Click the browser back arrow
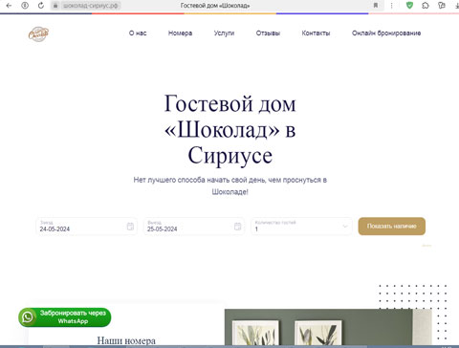Screen dimensions: 459x348 9,6
